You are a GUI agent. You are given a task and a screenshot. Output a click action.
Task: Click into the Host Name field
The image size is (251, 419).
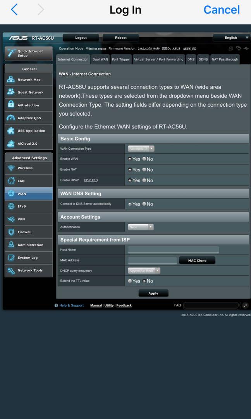click(174, 250)
